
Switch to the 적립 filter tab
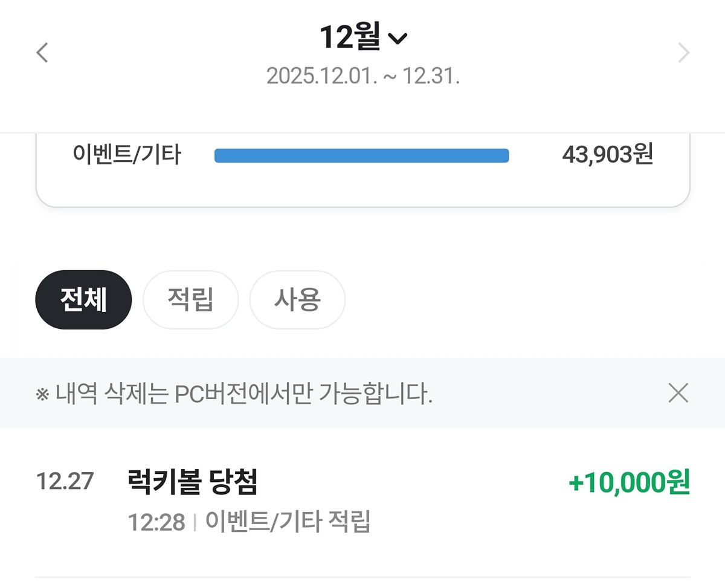[x=190, y=300]
